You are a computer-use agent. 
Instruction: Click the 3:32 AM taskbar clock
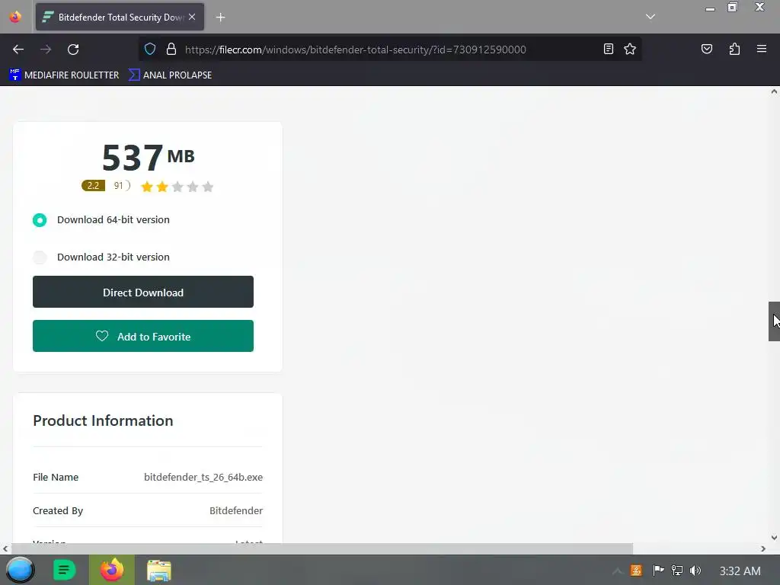coord(740,571)
